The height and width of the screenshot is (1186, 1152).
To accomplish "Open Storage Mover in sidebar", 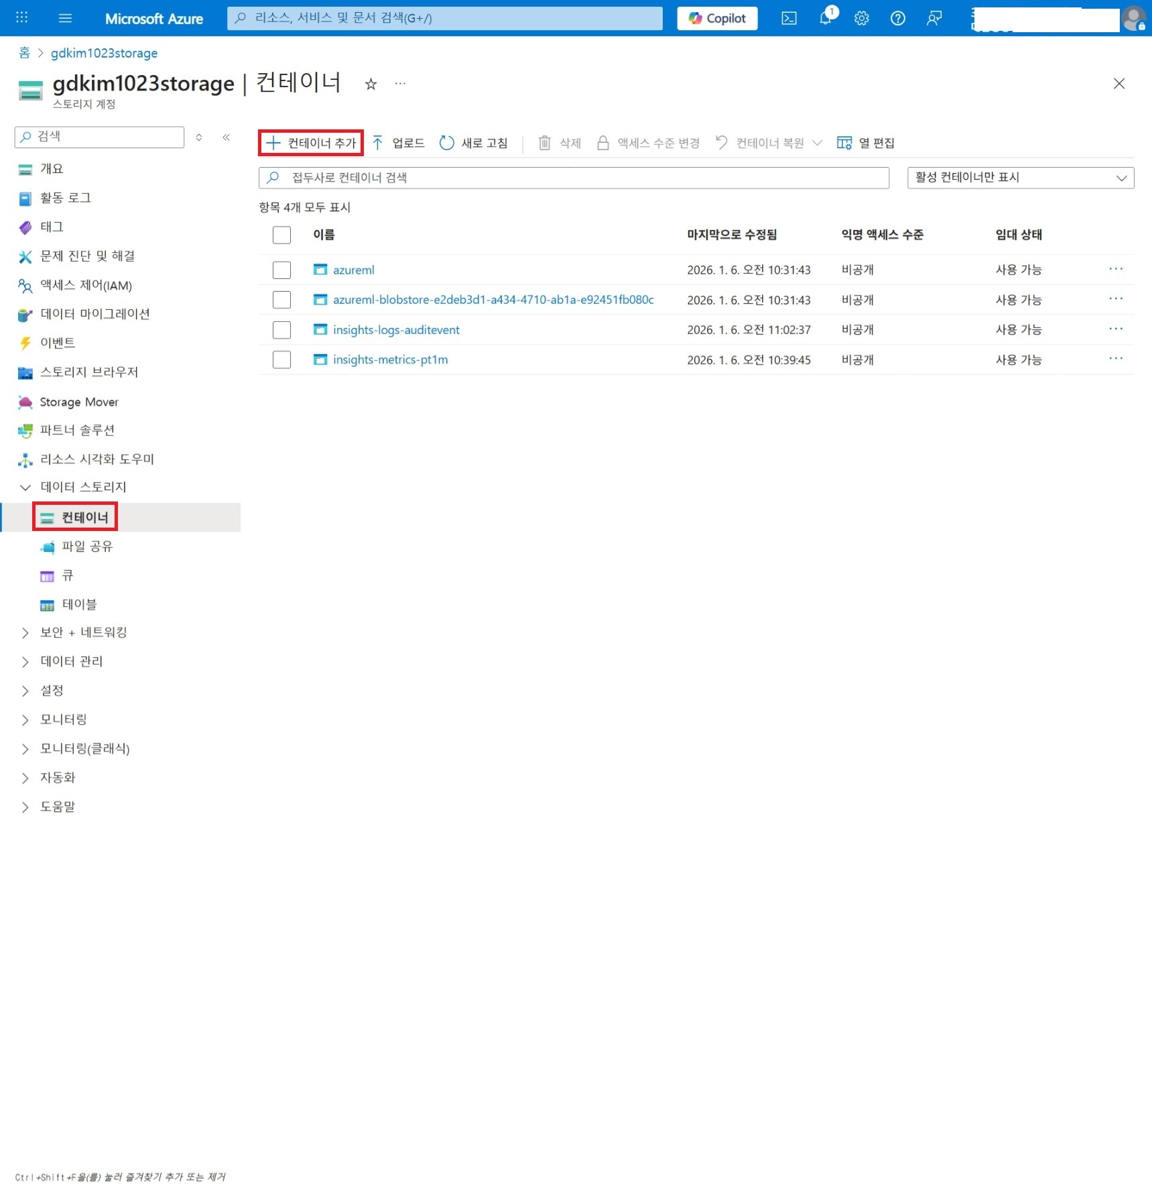I will pos(79,402).
